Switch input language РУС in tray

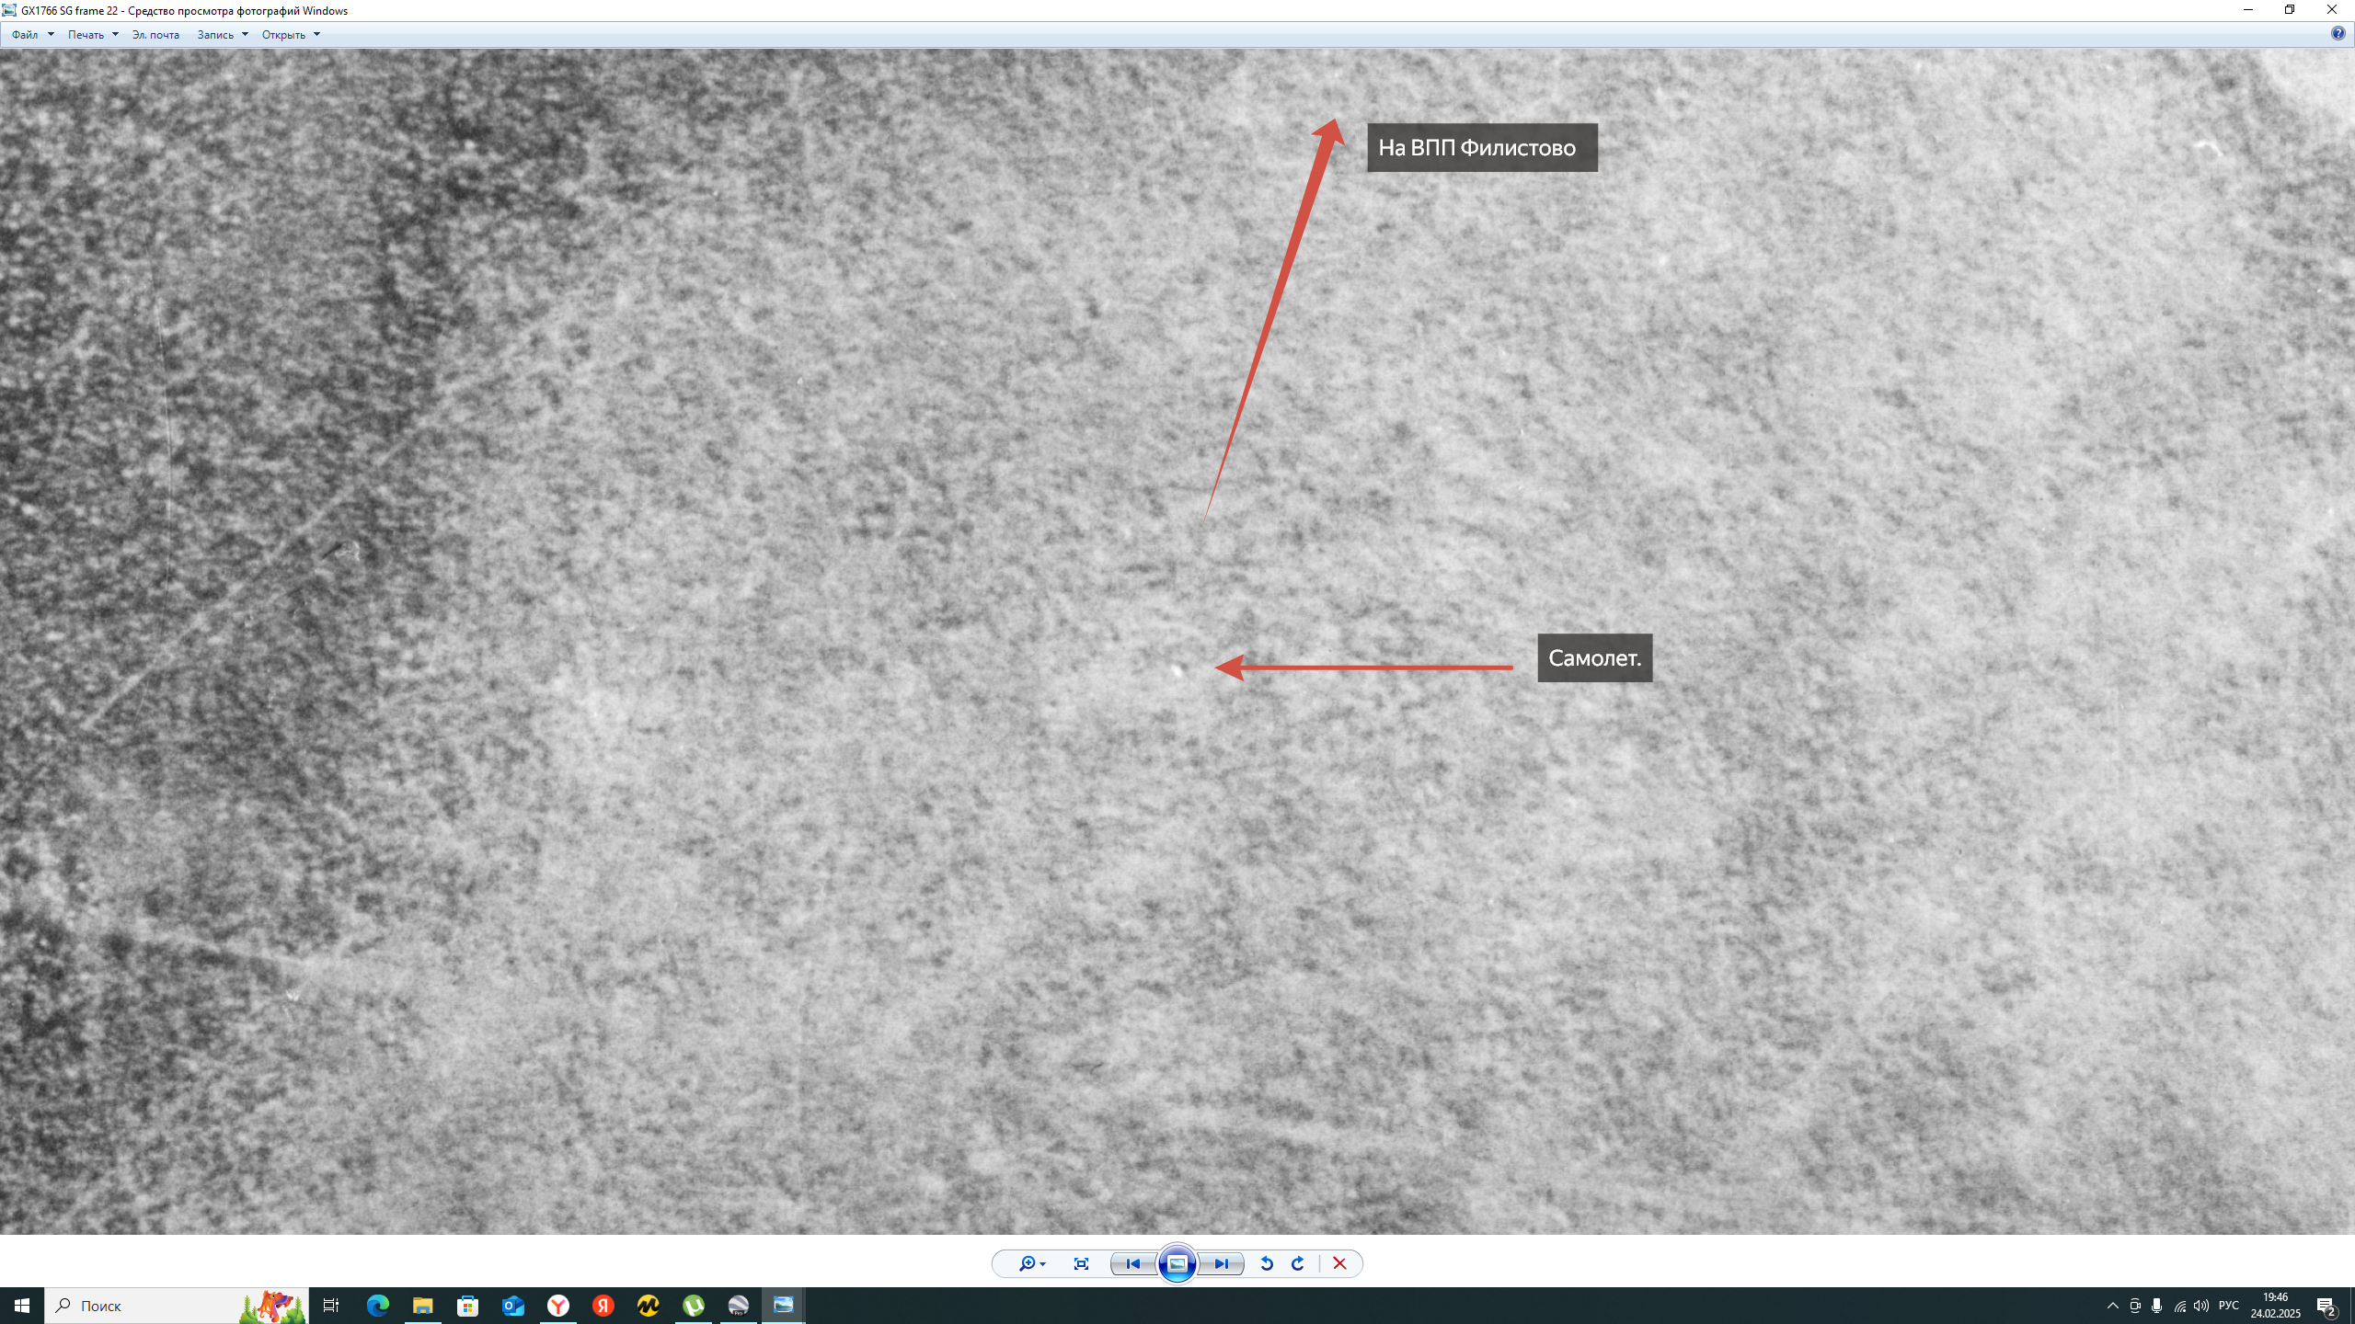[2228, 1306]
